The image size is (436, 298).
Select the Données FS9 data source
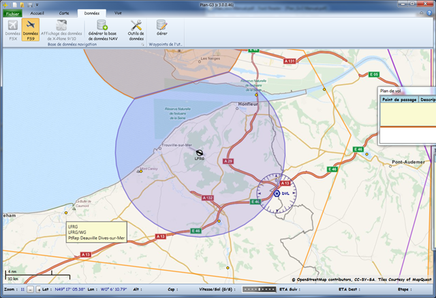(x=30, y=30)
